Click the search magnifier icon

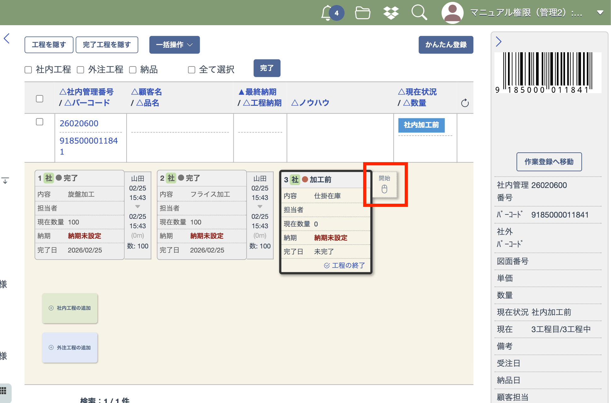tap(419, 13)
